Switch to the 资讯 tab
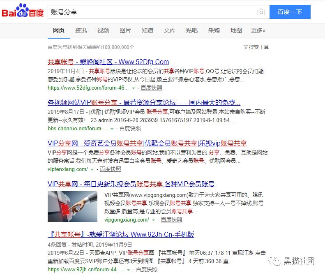 click(x=81, y=30)
